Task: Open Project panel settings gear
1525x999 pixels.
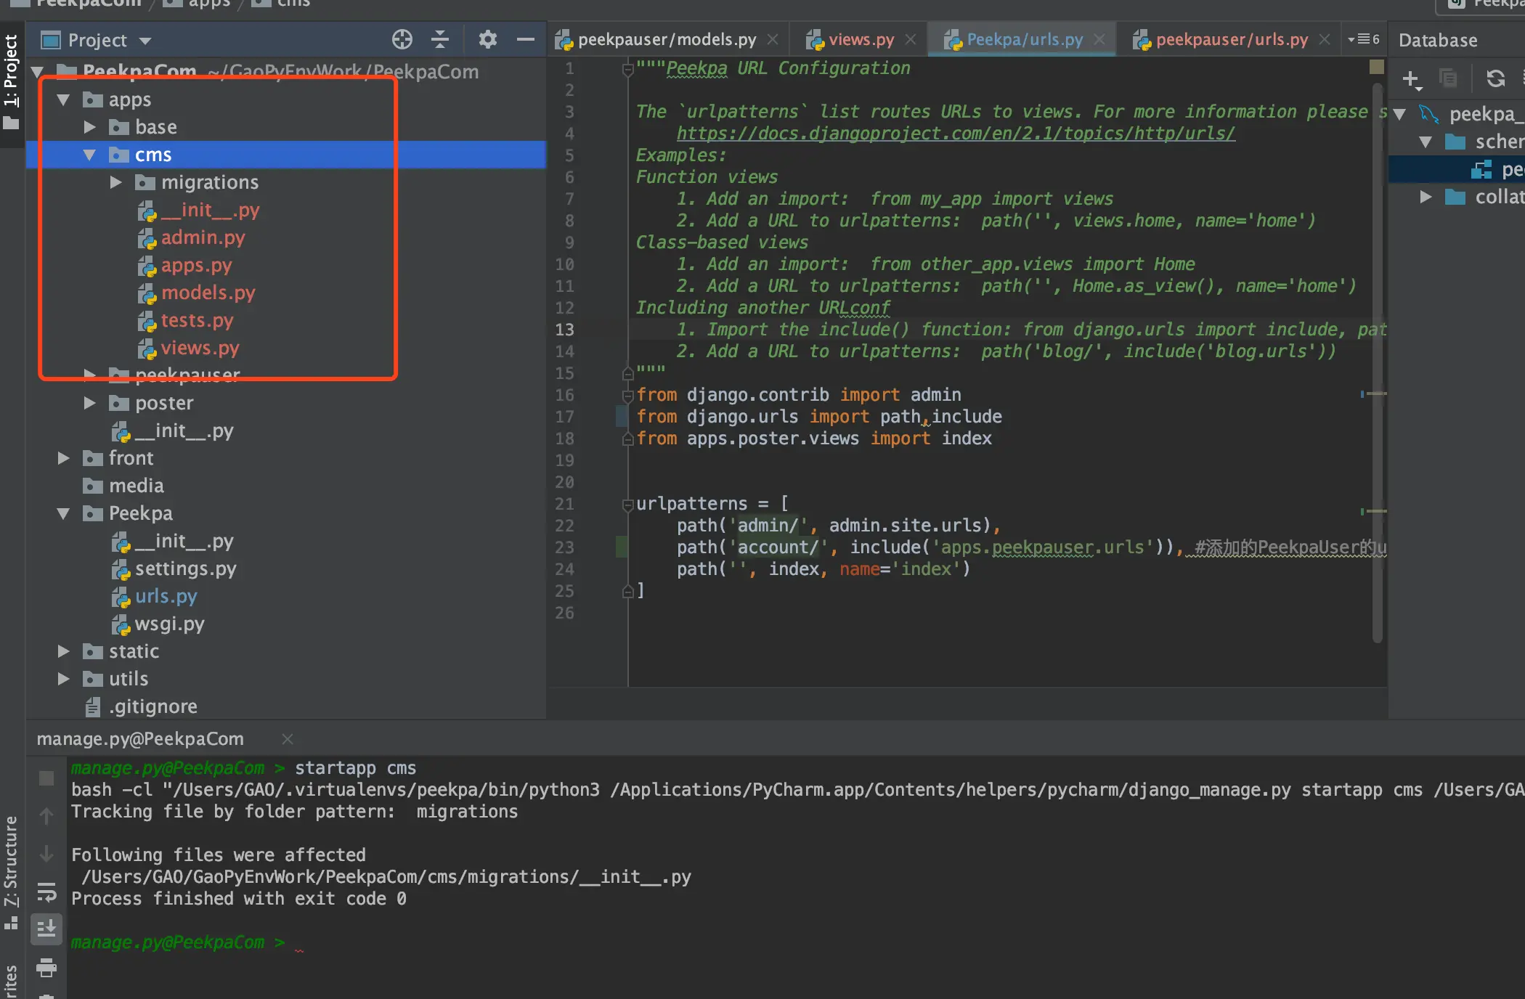Action: pos(487,39)
